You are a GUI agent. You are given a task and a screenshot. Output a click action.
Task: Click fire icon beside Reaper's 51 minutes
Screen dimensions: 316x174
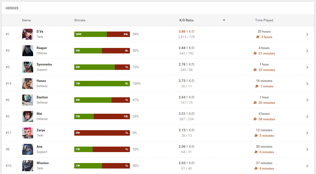click(255, 53)
